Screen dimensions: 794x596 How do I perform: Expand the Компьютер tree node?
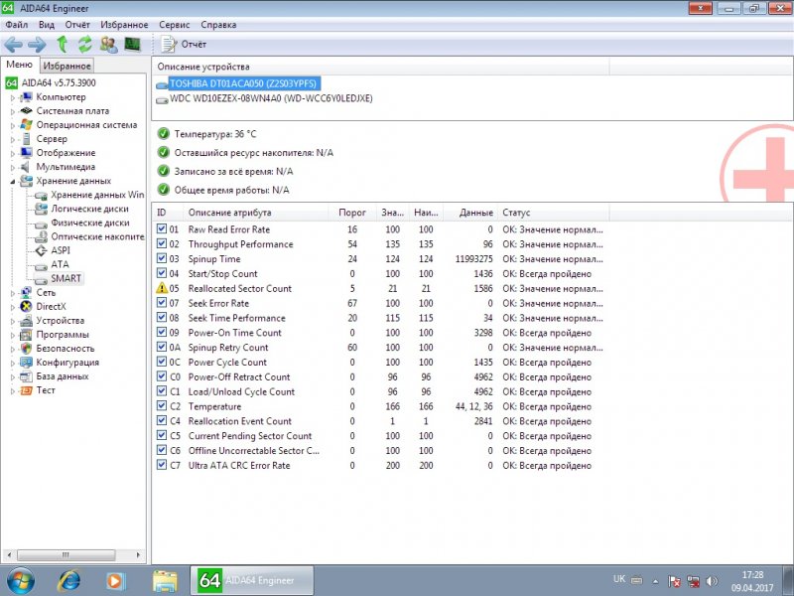[x=14, y=96]
